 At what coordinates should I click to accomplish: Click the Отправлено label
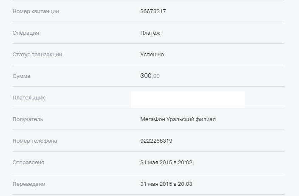click(x=28, y=163)
